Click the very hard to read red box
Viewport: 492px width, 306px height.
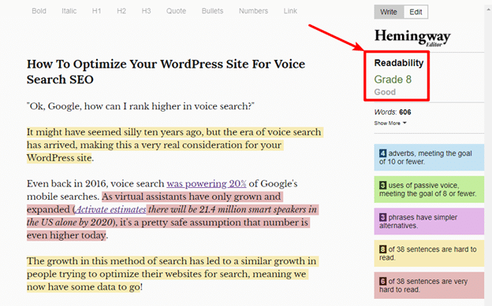click(x=429, y=285)
